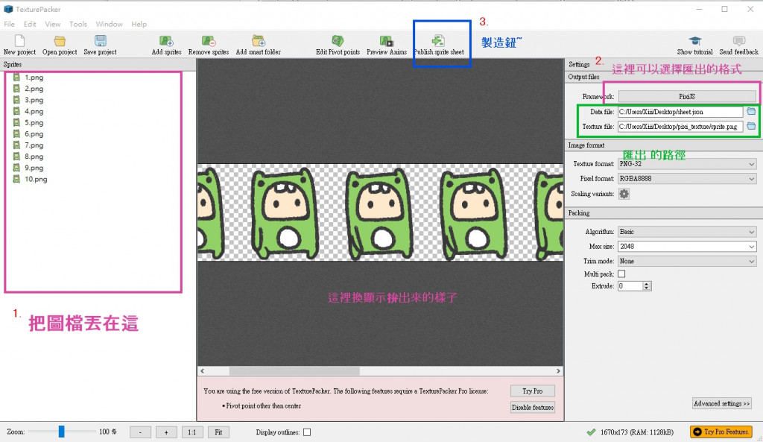This screenshot has width=763, height=442.
Task: Open project using the folder icon
Action: [x=60, y=45]
